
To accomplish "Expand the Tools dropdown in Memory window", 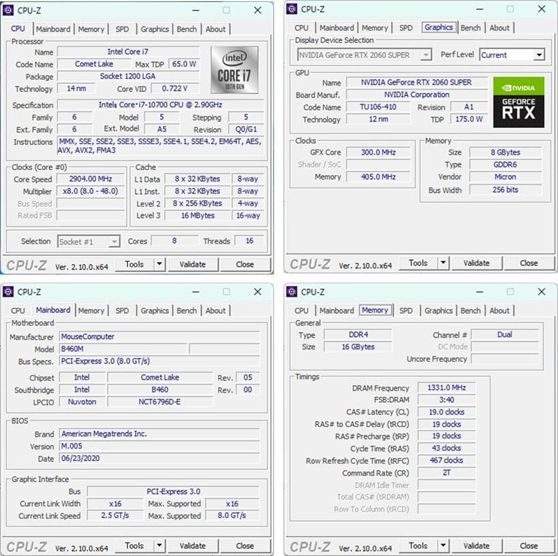I will [442, 545].
